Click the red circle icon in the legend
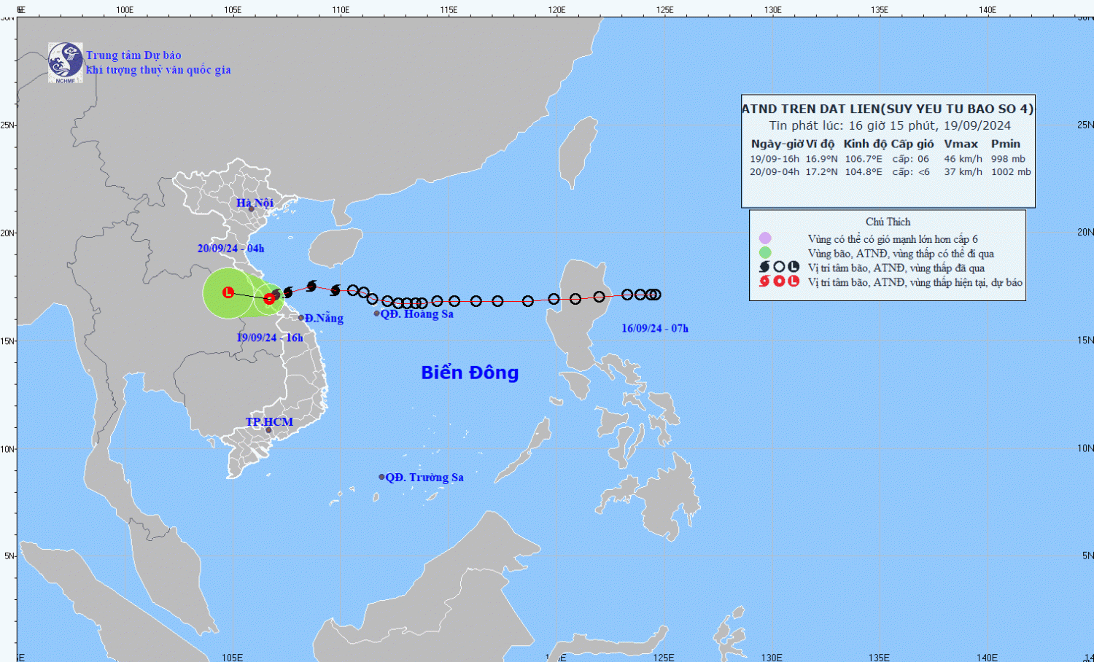 click(x=779, y=281)
